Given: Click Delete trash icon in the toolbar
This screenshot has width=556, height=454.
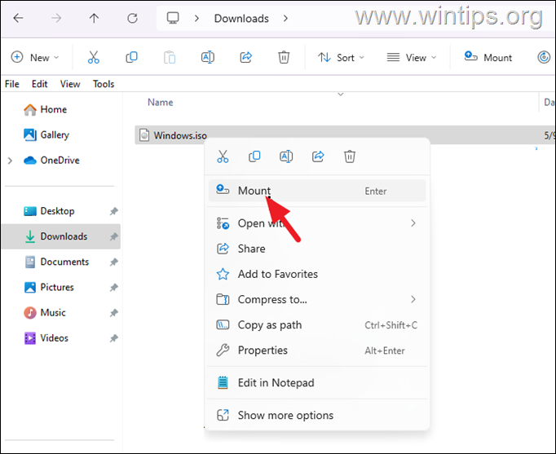Looking at the screenshot, I should pyautogui.click(x=284, y=57).
